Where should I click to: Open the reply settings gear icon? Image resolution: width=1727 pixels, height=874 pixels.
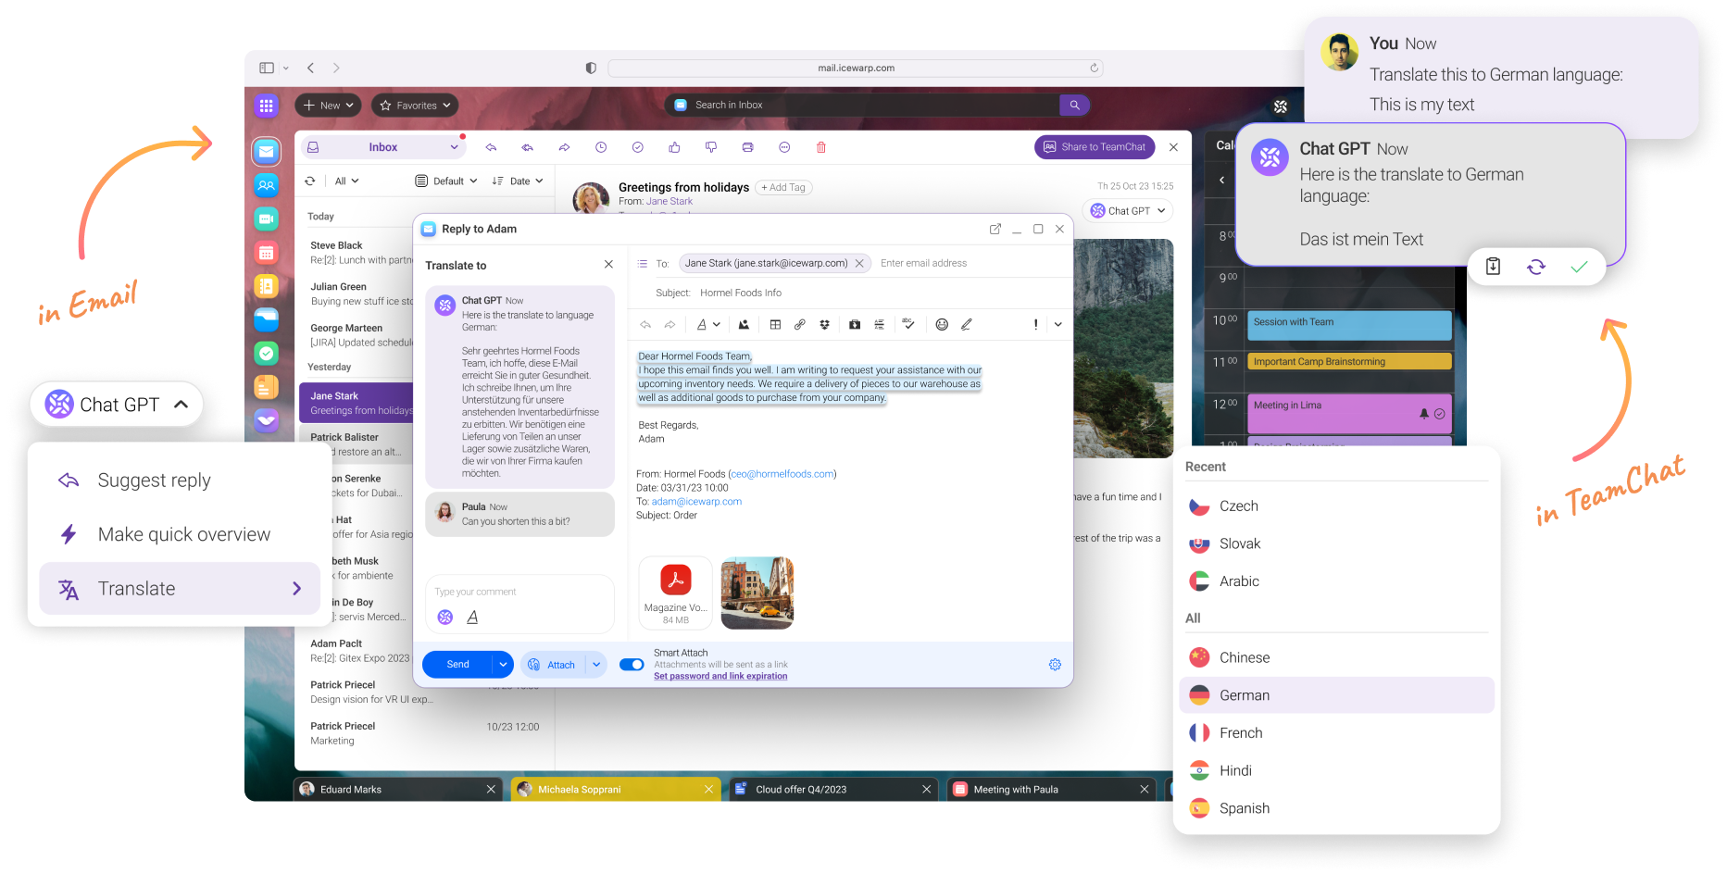(x=1055, y=665)
